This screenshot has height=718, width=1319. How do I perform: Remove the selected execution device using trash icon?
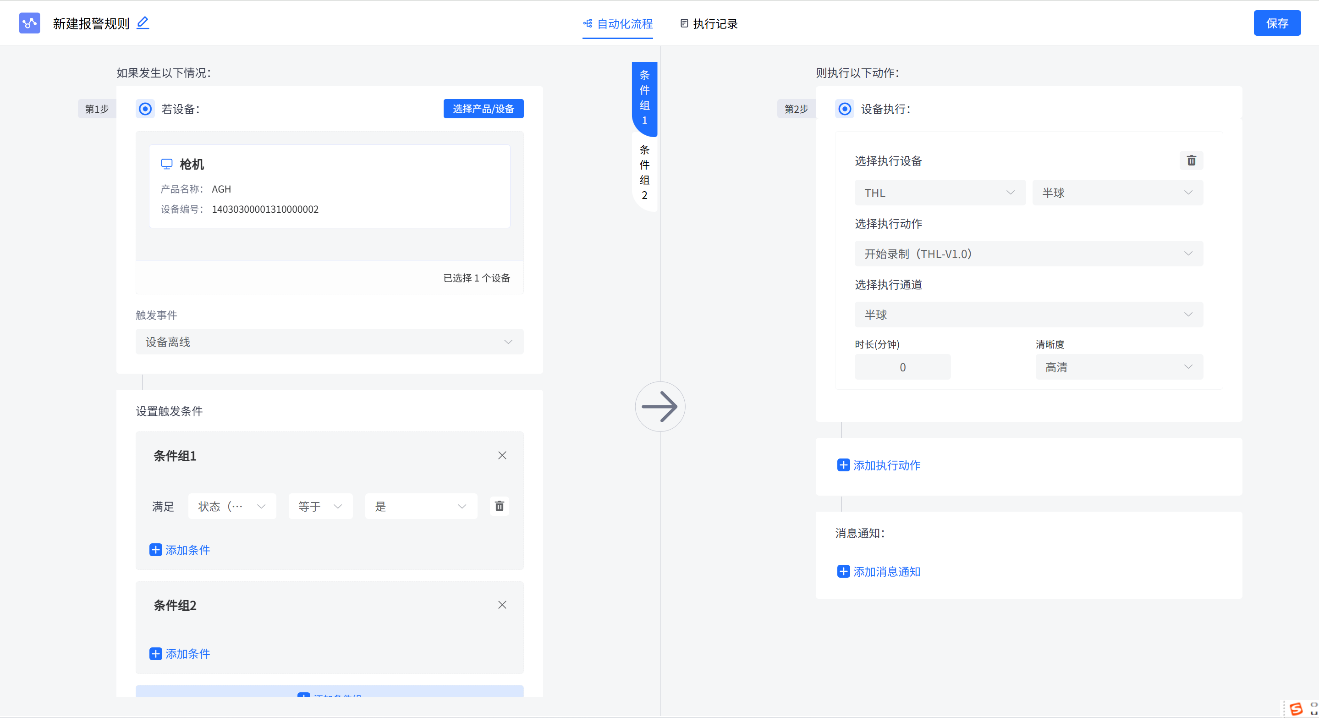pos(1192,160)
